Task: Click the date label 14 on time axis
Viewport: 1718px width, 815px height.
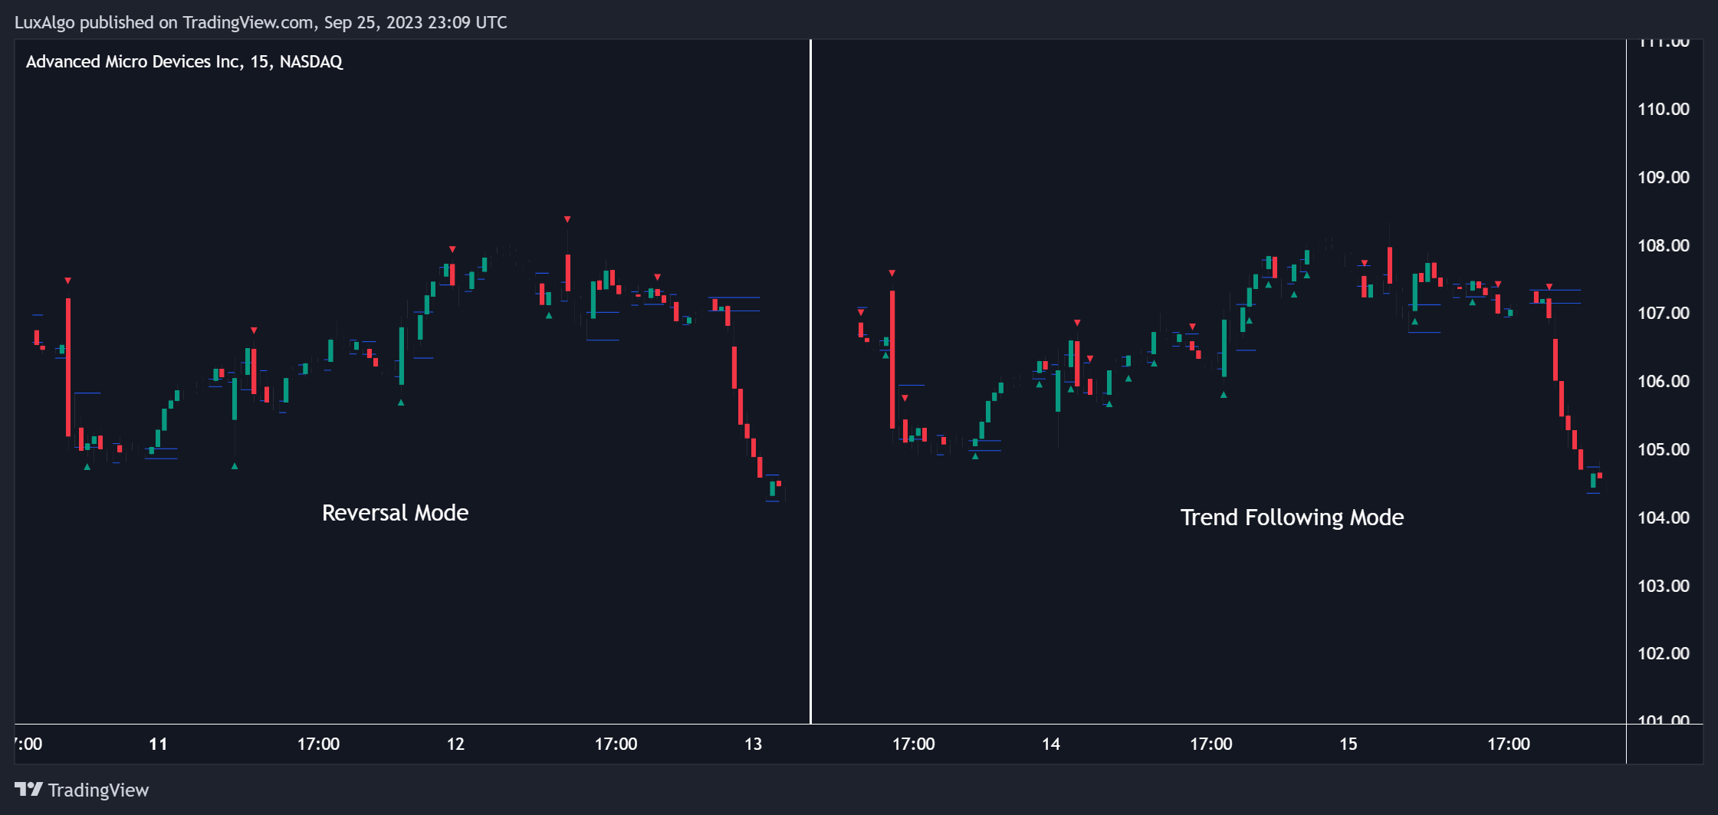Action: (x=1050, y=744)
